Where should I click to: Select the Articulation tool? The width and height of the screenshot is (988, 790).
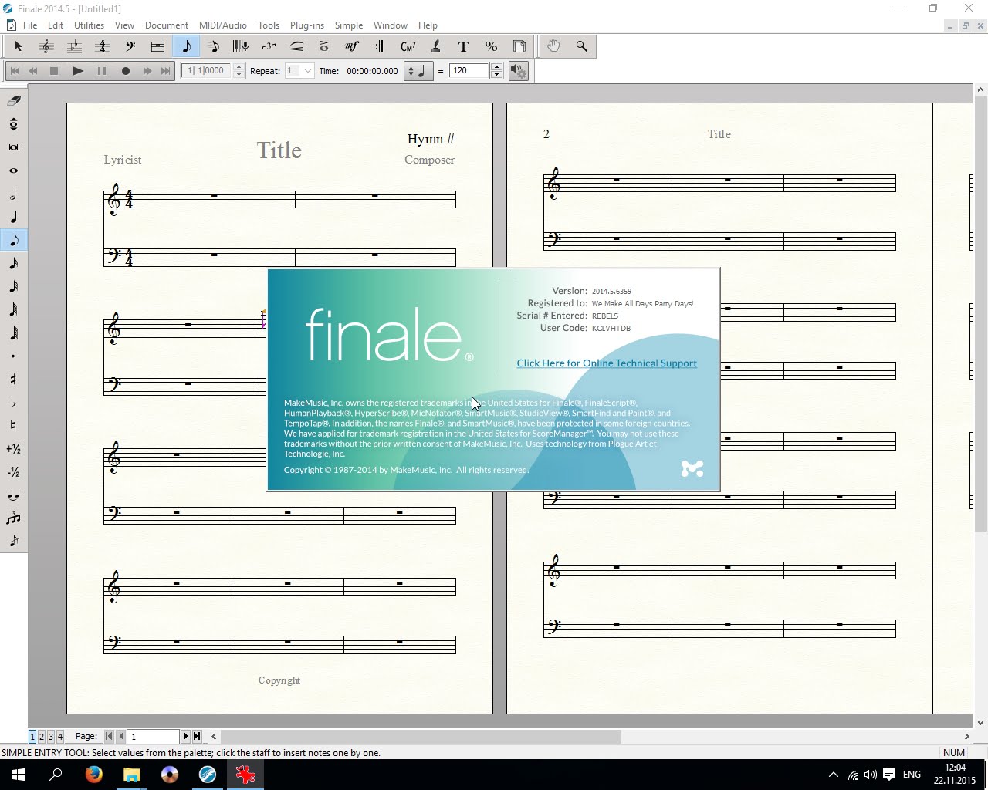click(x=324, y=46)
